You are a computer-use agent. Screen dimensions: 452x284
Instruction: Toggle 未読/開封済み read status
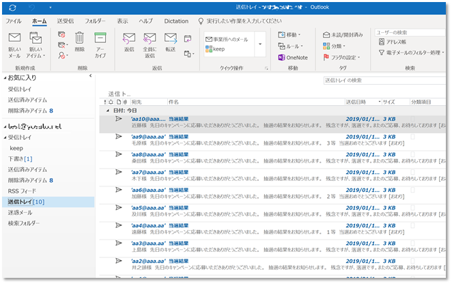click(x=343, y=35)
